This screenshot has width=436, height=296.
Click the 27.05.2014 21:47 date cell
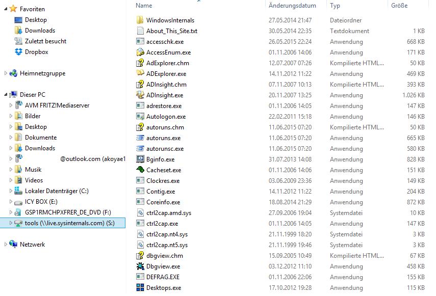pyautogui.click(x=290, y=20)
